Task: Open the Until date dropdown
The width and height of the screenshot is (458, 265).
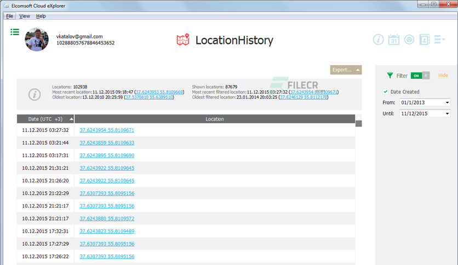Action: pyautogui.click(x=447, y=113)
